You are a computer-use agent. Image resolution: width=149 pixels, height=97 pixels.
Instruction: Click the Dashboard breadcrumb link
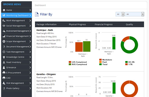pyautogui.click(x=40, y=5)
